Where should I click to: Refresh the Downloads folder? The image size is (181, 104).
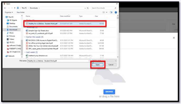[88, 8]
